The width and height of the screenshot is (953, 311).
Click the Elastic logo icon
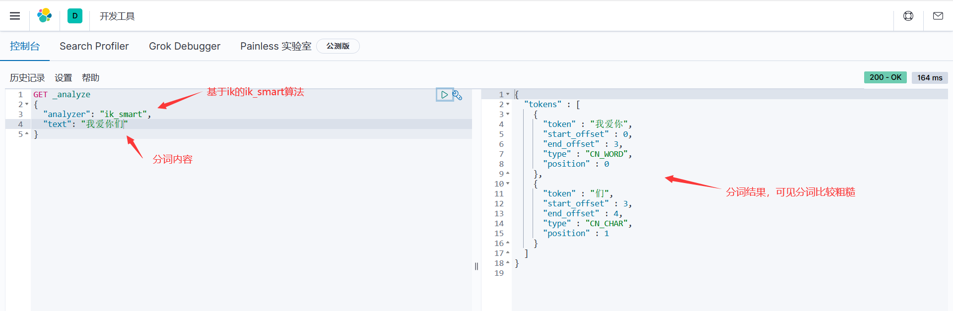pyautogui.click(x=45, y=16)
